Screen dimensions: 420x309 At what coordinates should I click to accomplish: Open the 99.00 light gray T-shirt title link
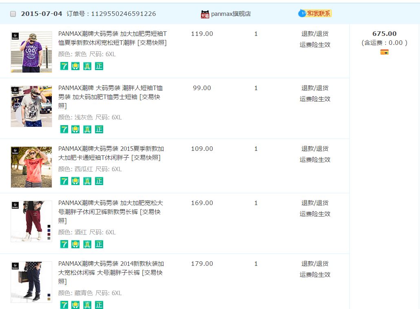click(x=110, y=97)
